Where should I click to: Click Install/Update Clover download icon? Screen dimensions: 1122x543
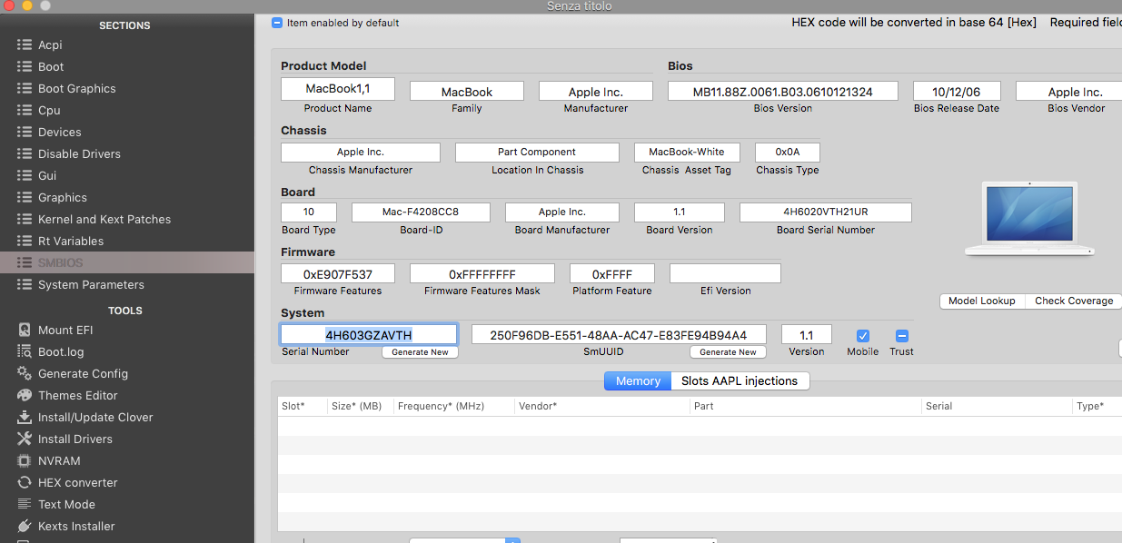[25, 417]
